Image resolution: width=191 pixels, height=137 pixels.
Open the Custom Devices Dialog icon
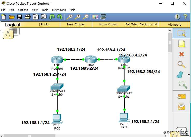click(x=103, y=17)
